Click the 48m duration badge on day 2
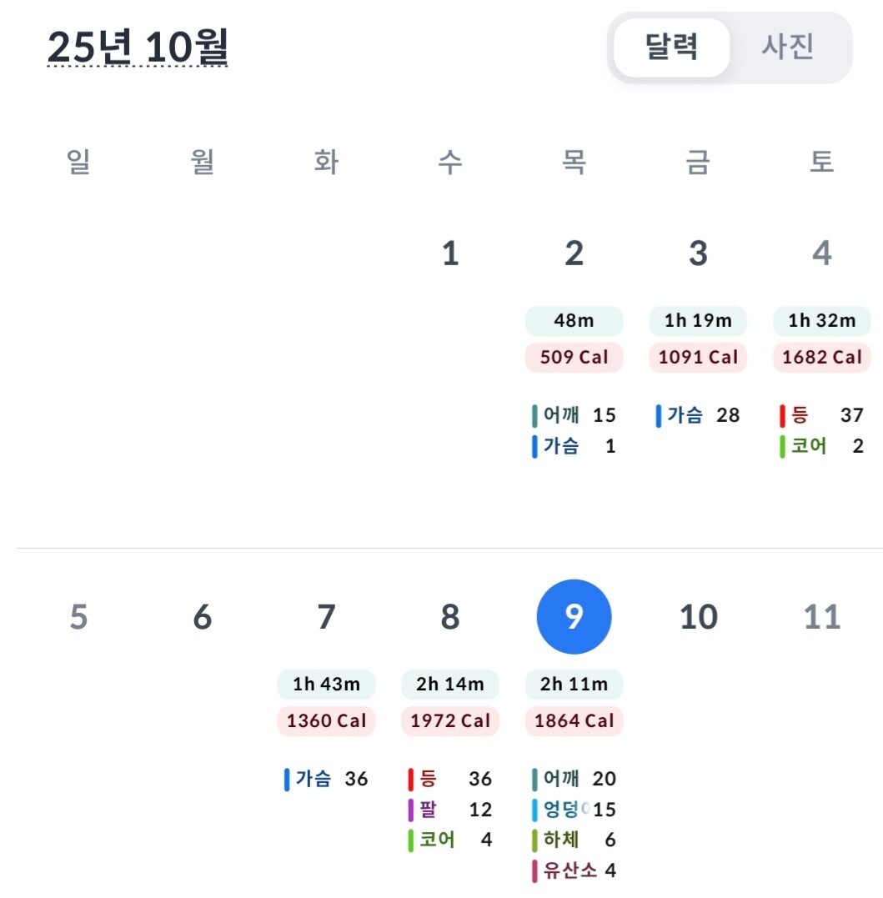Screen dimensions: 883x898 click(x=574, y=321)
